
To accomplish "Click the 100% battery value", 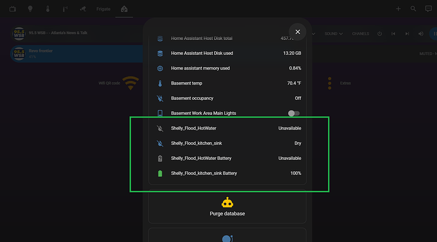I will (296, 173).
